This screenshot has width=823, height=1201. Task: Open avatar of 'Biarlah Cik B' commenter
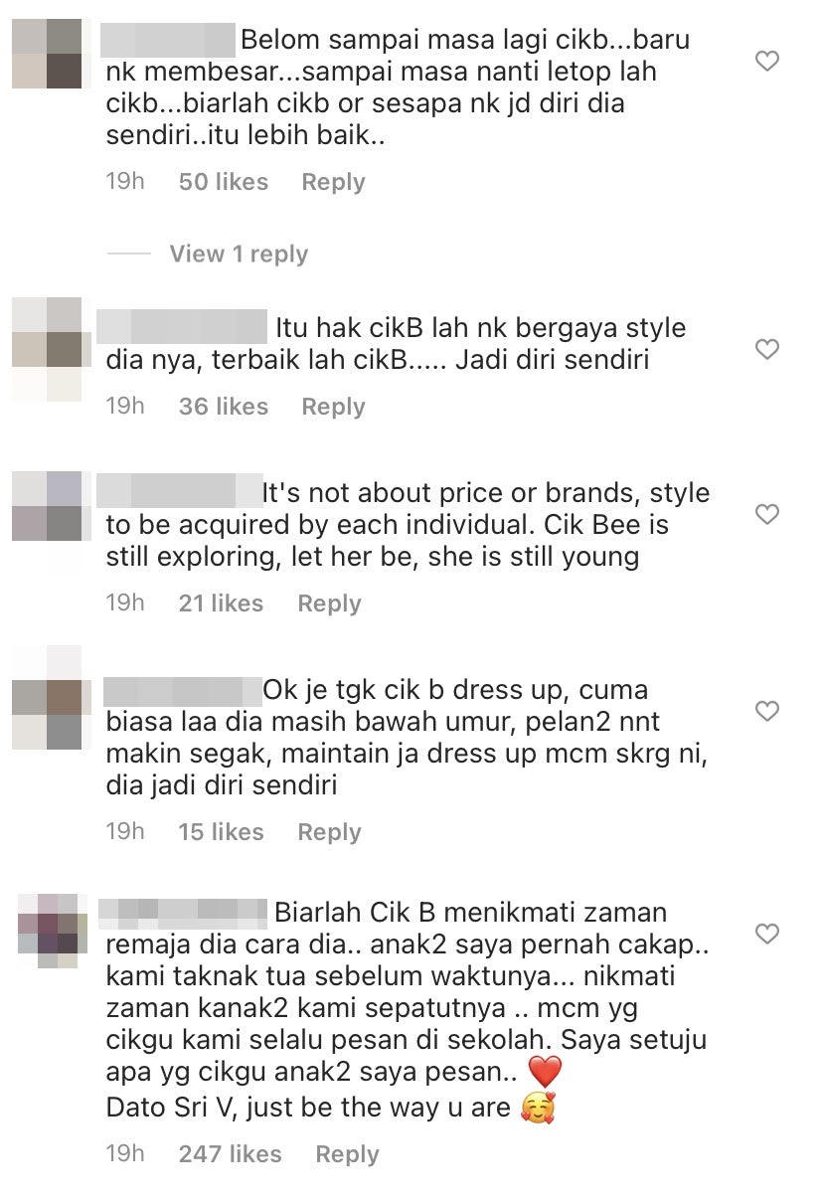click(47, 931)
